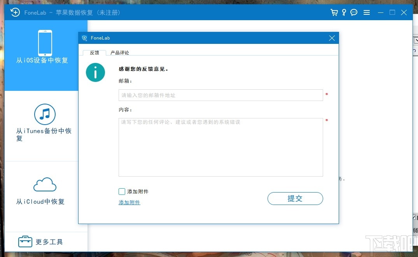The width and height of the screenshot is (418, 257).
Task: Click the key registration icon
Action: click(x=343, y=12)
